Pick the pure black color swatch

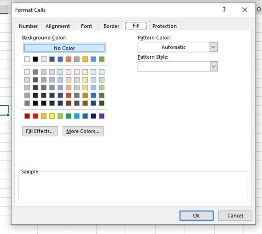pyautogui.click(x=35, y=59)
